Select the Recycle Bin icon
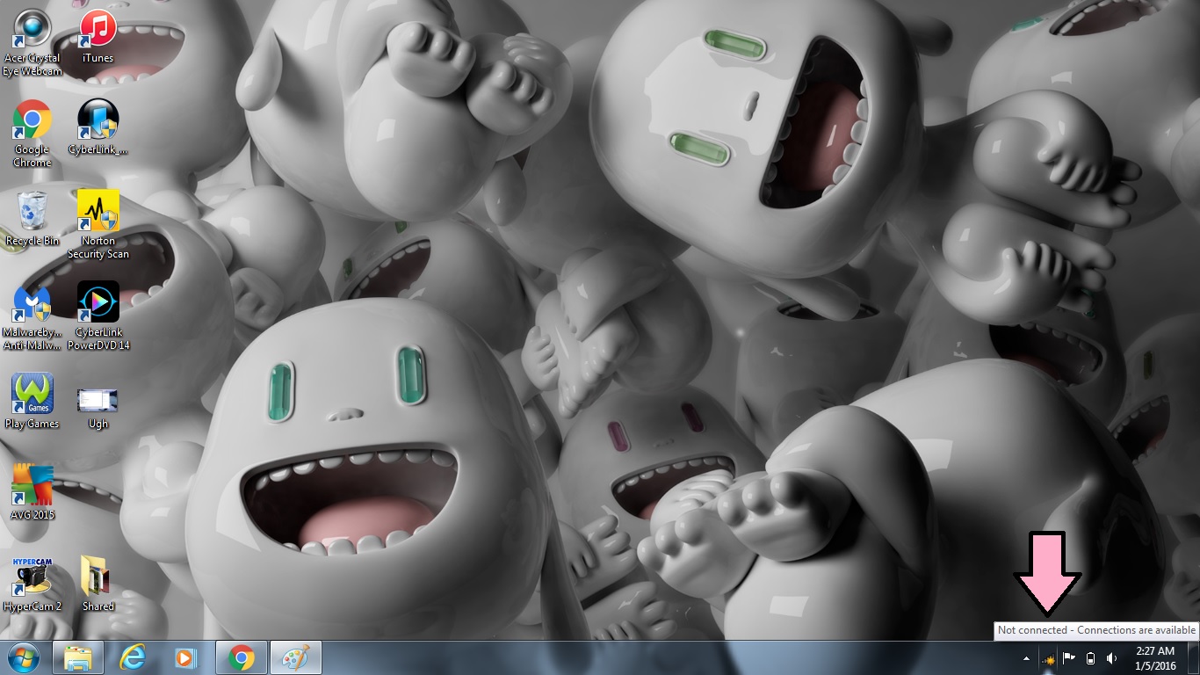 tap(33, 220)
